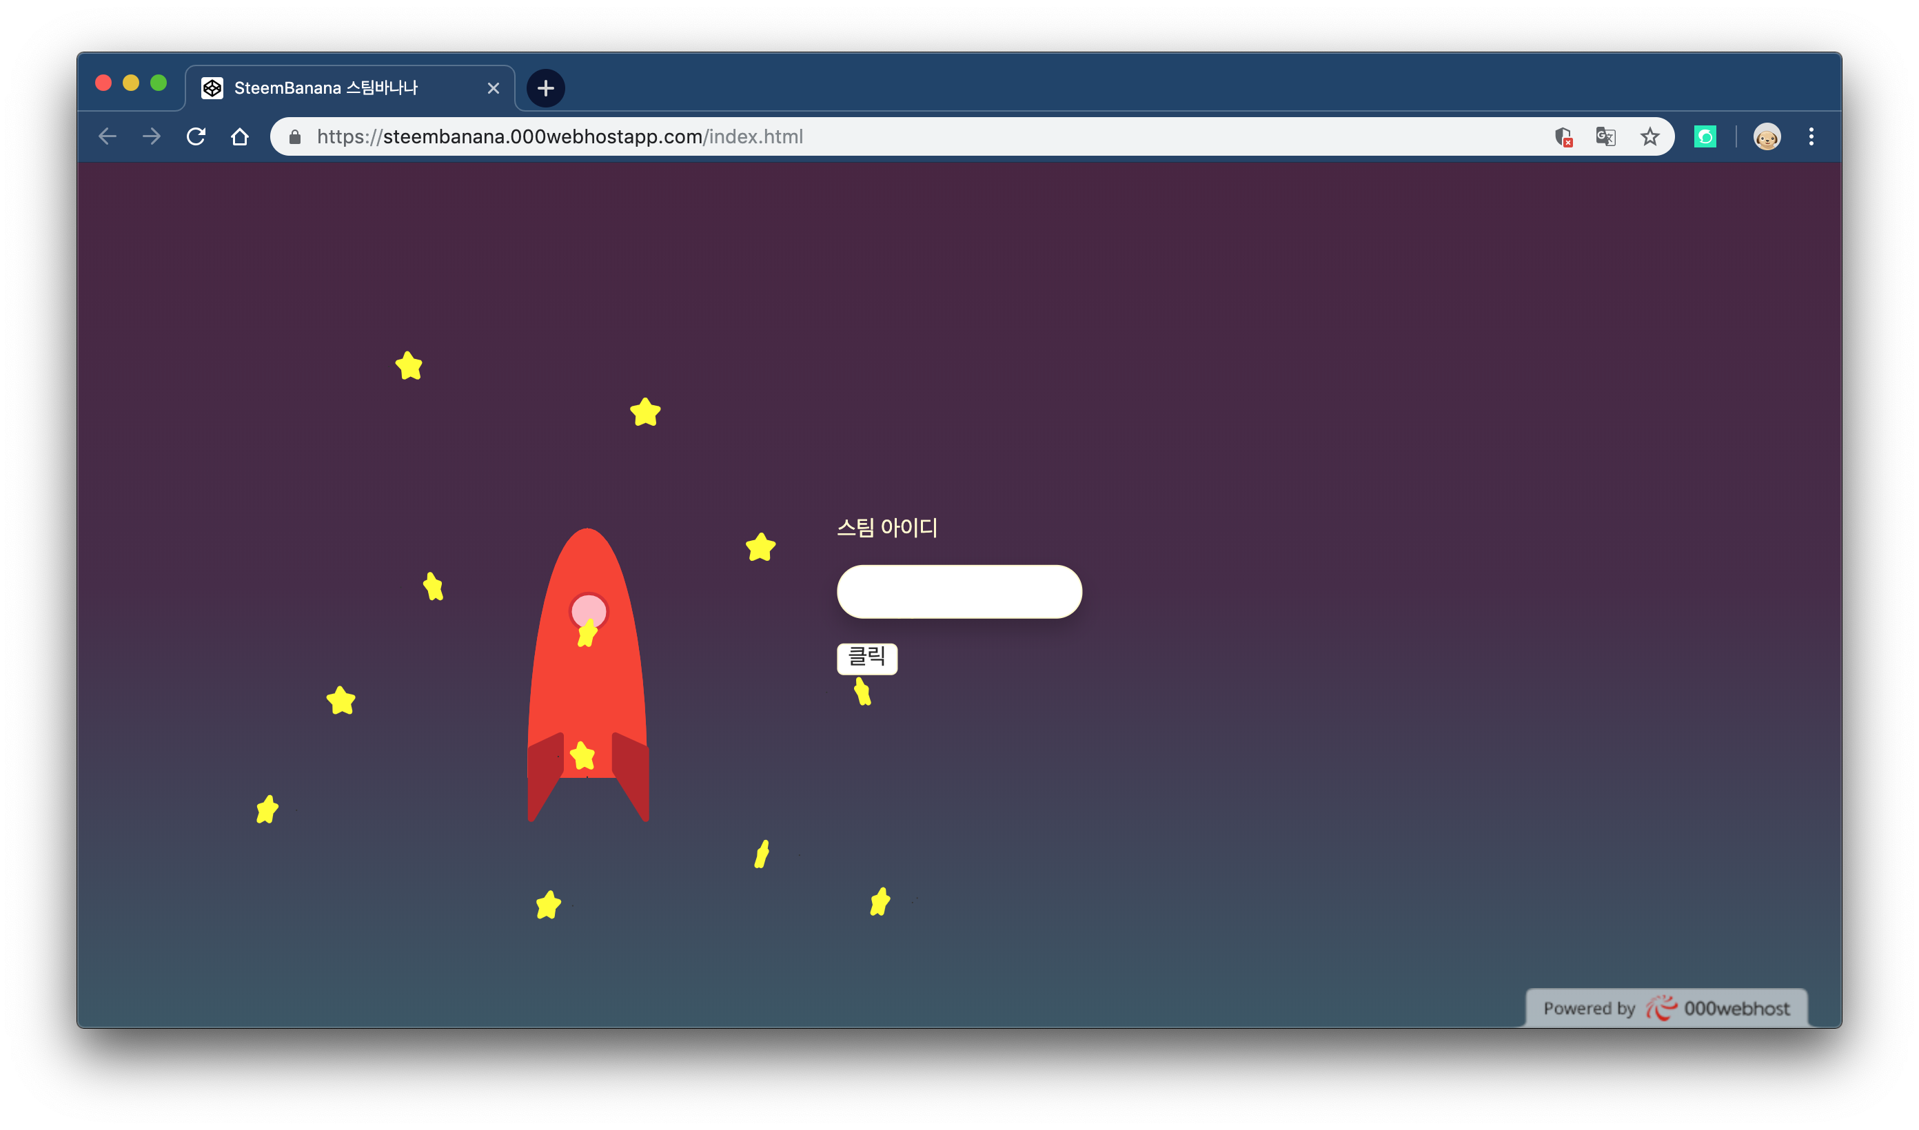
Task: Select the SteemBanana tab
Action: click(x=325, y=88)
